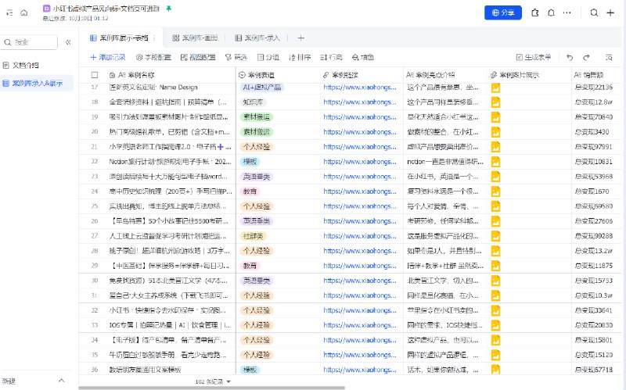Open the image attachment in row 18
This screenshot has height=390, width=626.
tap(495, 102)
